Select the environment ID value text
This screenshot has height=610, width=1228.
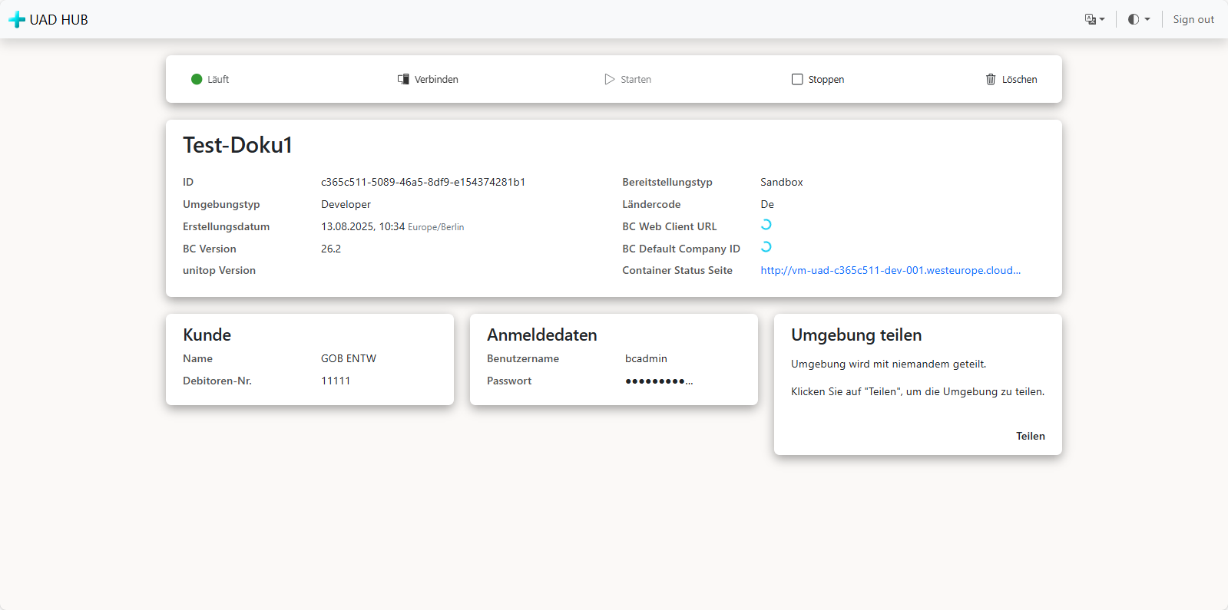coord(422,182)
